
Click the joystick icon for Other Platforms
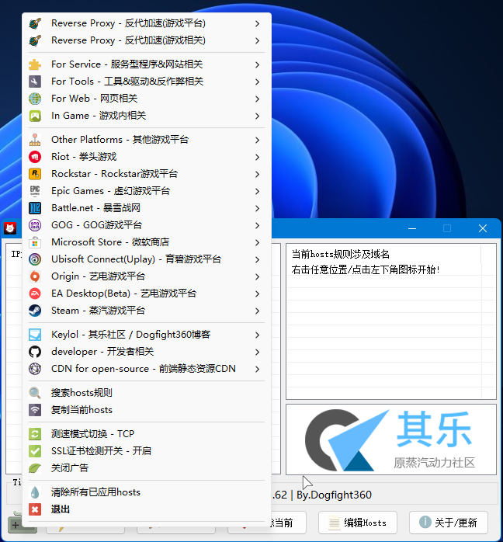tap(35, 140)
